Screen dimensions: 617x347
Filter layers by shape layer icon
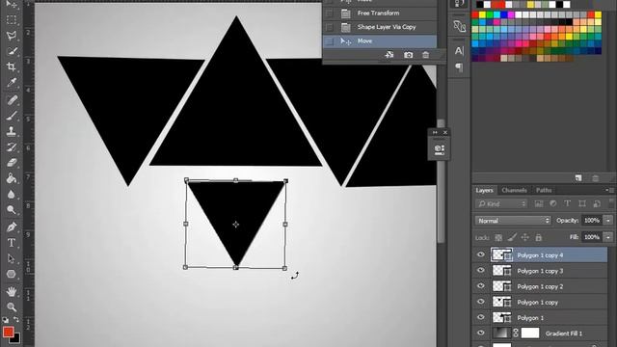click(582, 203)
